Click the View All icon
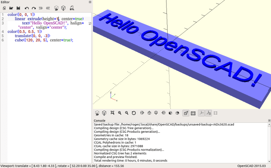This screenshot has width=271, height=168. click(113, 113)
